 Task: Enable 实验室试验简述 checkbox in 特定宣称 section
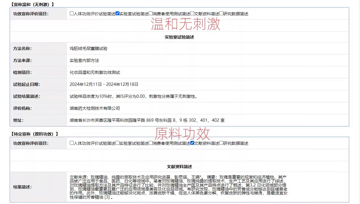point(117,143)
